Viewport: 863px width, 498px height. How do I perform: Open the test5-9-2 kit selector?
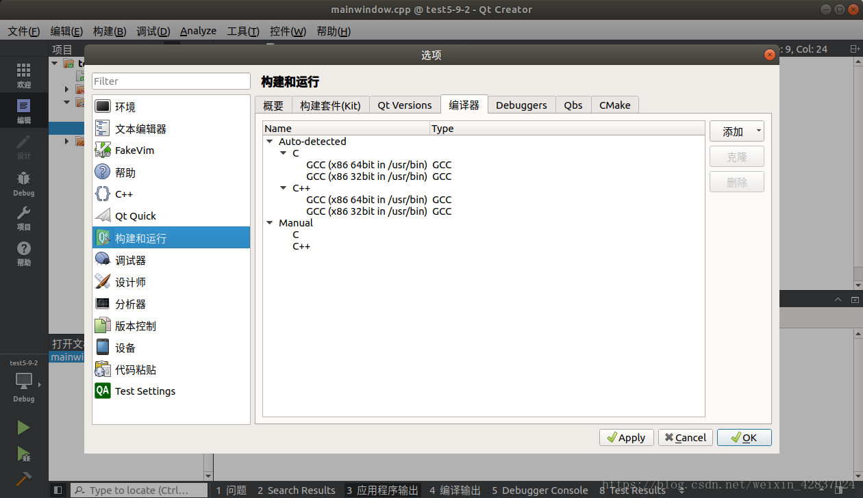click(24, 381)
